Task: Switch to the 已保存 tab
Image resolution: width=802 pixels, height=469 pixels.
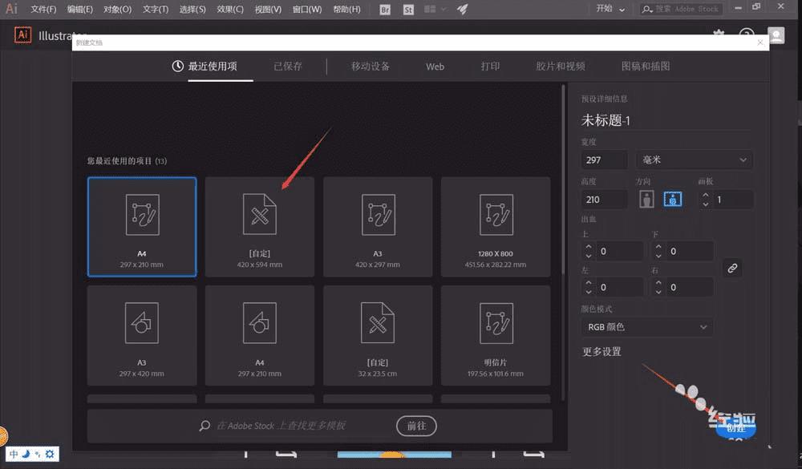Action: [x=288, y=67]
